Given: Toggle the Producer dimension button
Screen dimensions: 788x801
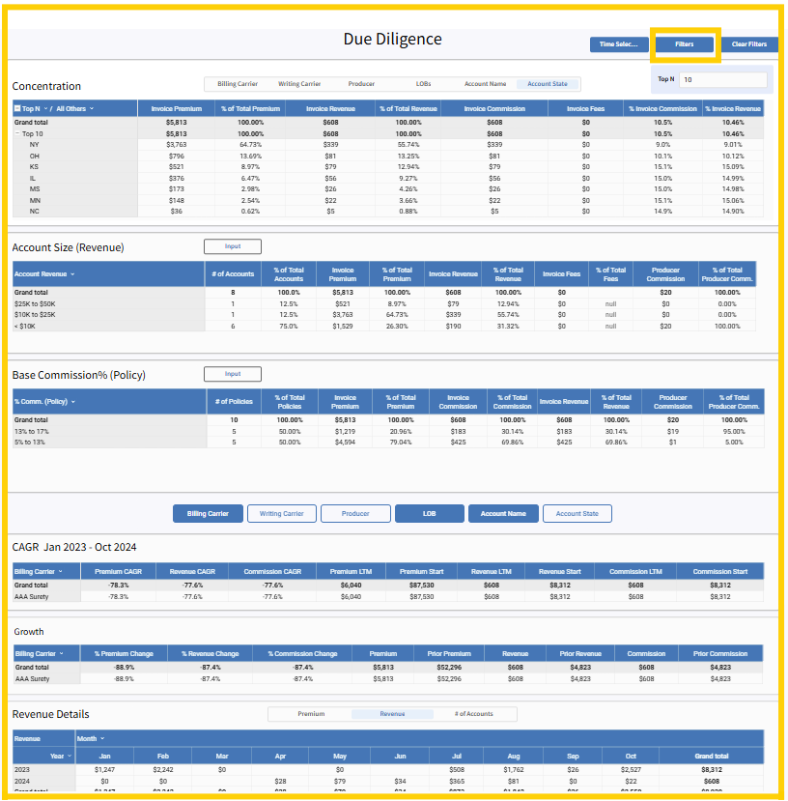Looking at the screenshot, I should point(355,514).
